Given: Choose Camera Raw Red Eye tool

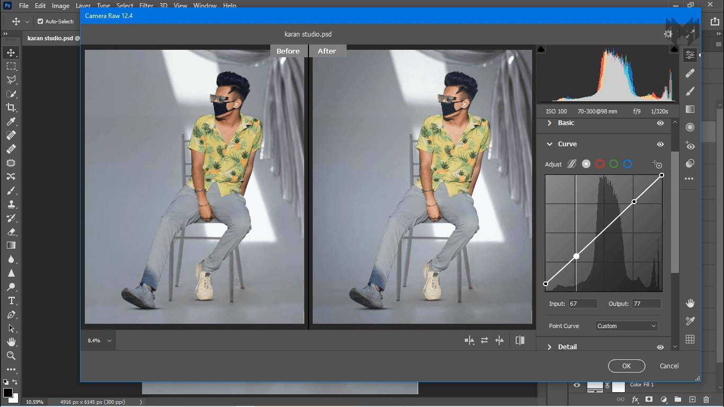Looking at the screenshot, I should tap(690, 145).
